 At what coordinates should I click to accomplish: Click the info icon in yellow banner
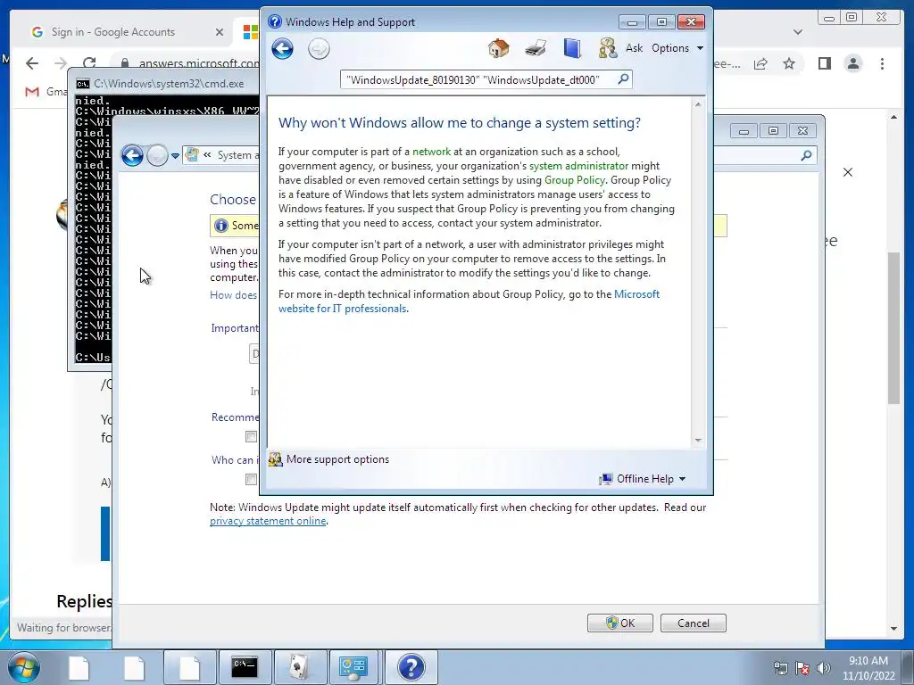pos(221,226)
